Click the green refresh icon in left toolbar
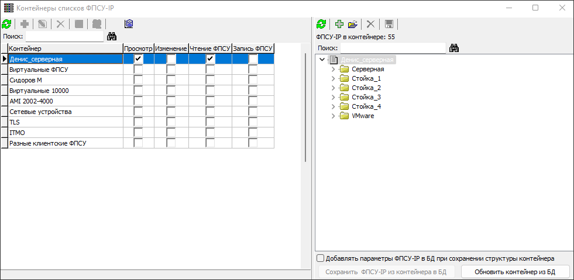Viewport: 574px width, 280px height. click(6, 24)
